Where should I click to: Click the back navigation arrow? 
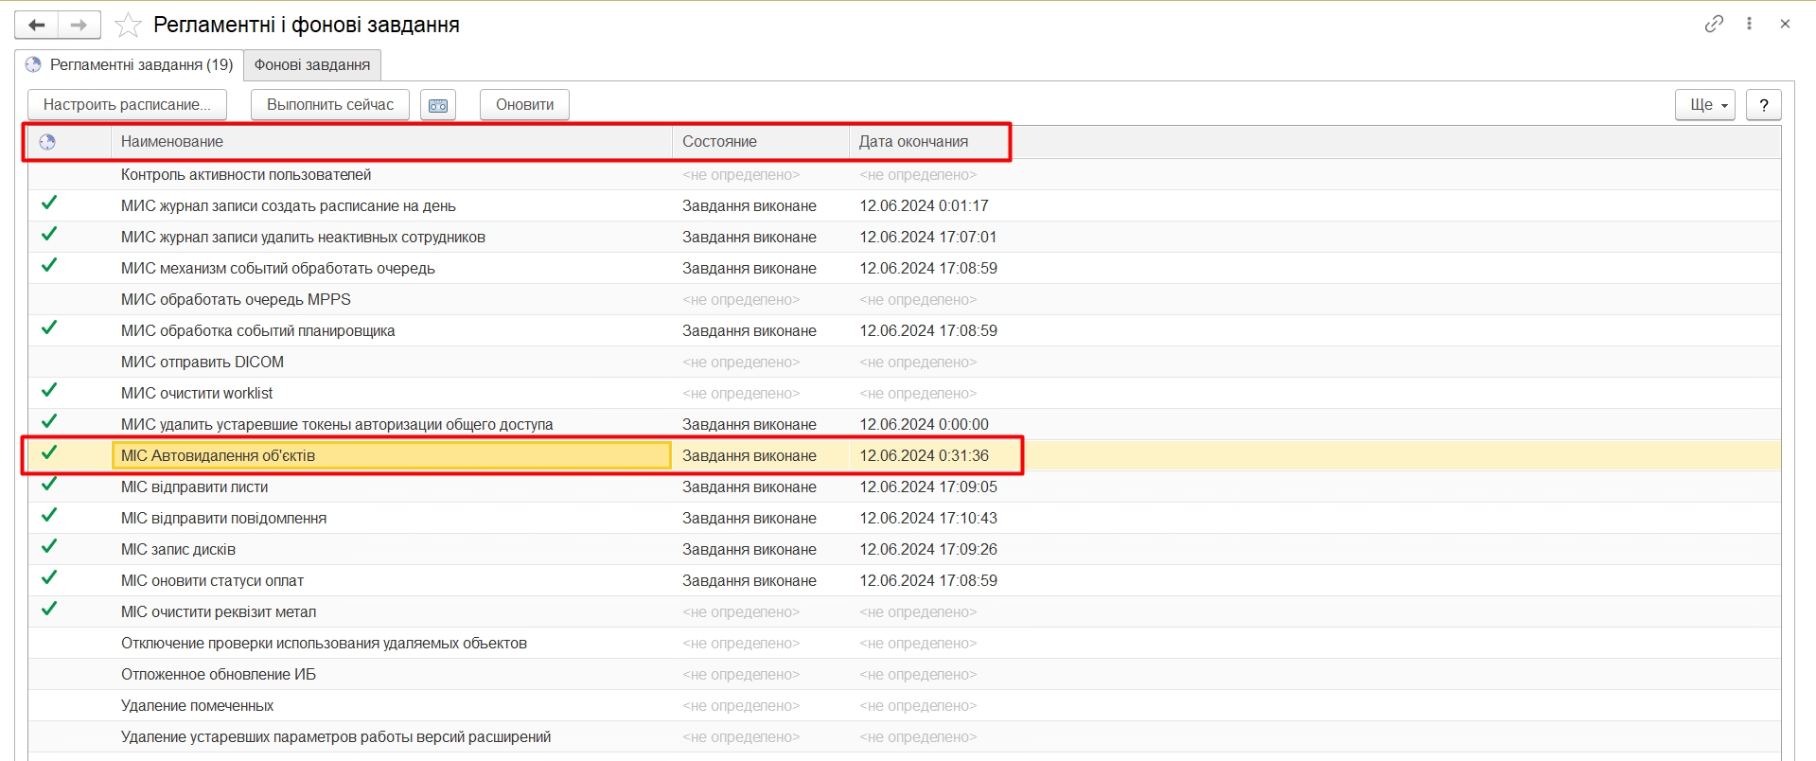coord(37,26)
